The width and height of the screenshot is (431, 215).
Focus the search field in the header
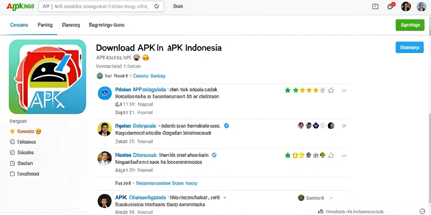101,7
